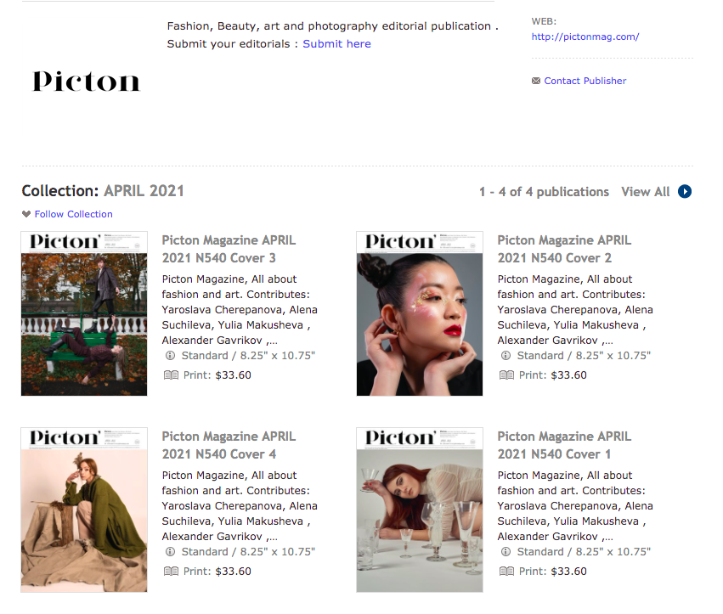
Task: Click the envelope icon beside Contact Publisher
Action: 536,81
